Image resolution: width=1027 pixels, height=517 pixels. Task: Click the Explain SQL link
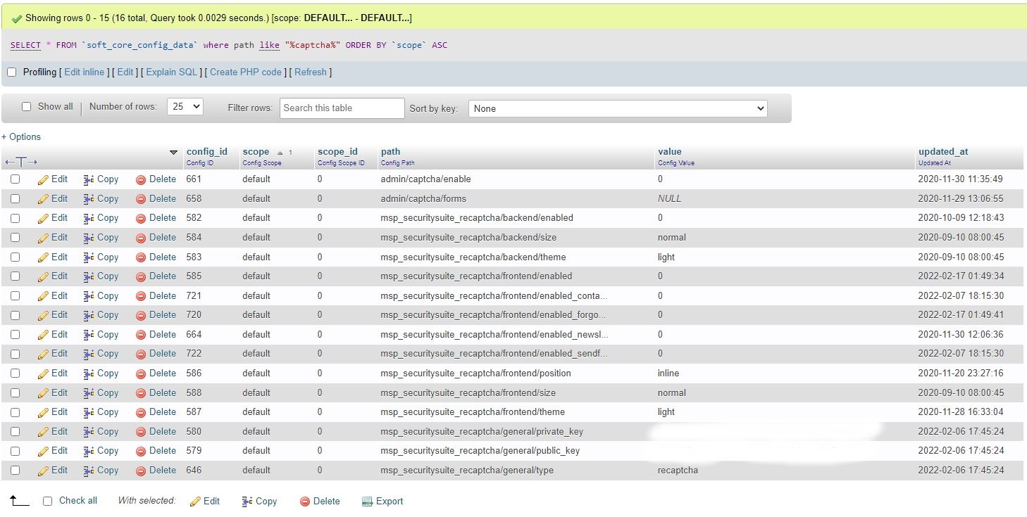(x=172, y=72)
